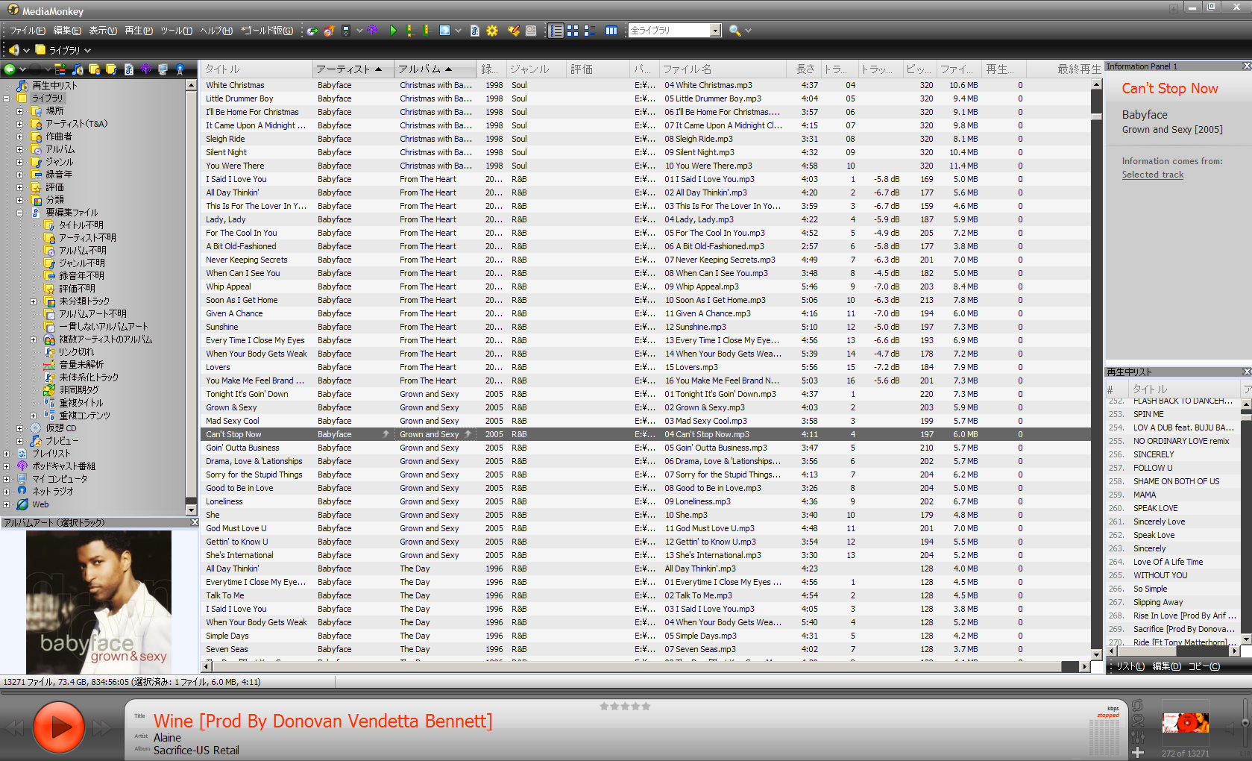Expand the 場所 tree node
1252x761 pixels.
pos(20,111)
